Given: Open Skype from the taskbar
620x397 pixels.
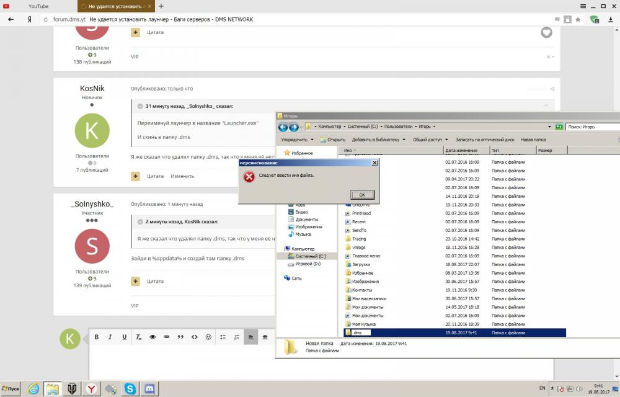Looking at the screenshot, I should [130, 389].
